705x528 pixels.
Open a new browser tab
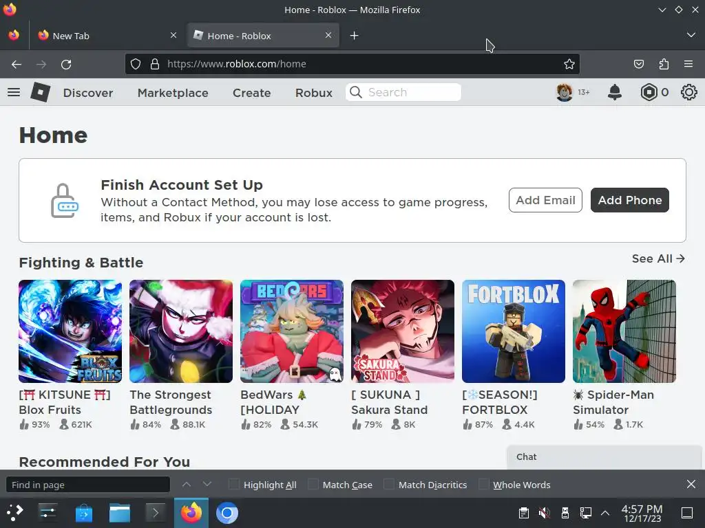[x=355, y=36]
